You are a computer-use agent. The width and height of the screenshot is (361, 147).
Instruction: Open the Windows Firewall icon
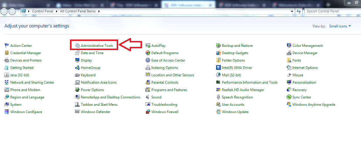pos(148,112)
